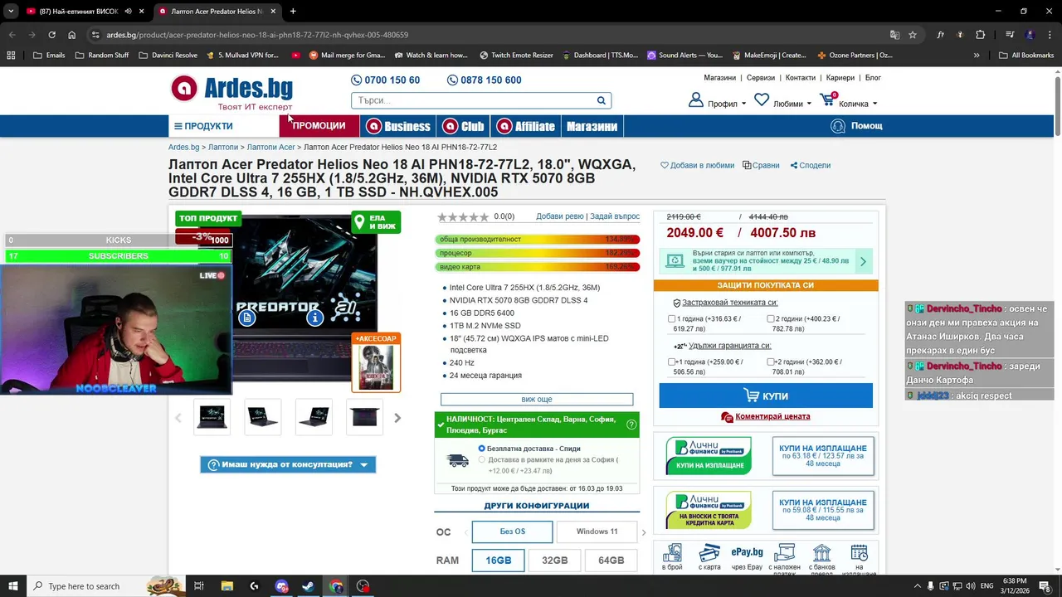Click the availability help question-mark icon
1062x597 pixels.
click(631, 425)
